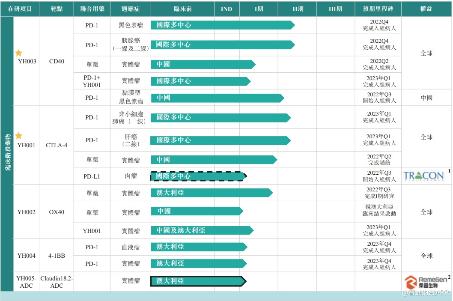This screenshot has height=301, width=453.
Task: Click the dark-outlined 澳大利亞 bar in the YH005-ADC row
Action: pyautogui.click(x=198, y=281)
